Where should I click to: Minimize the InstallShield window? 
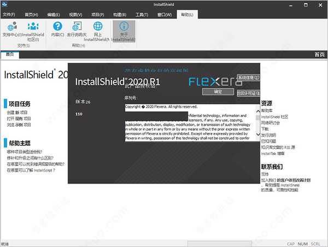(x=291, y=5)
